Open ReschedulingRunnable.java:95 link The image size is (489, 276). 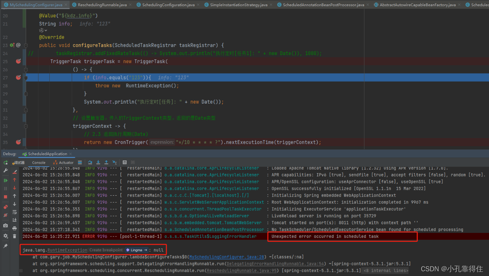[242, 271]
